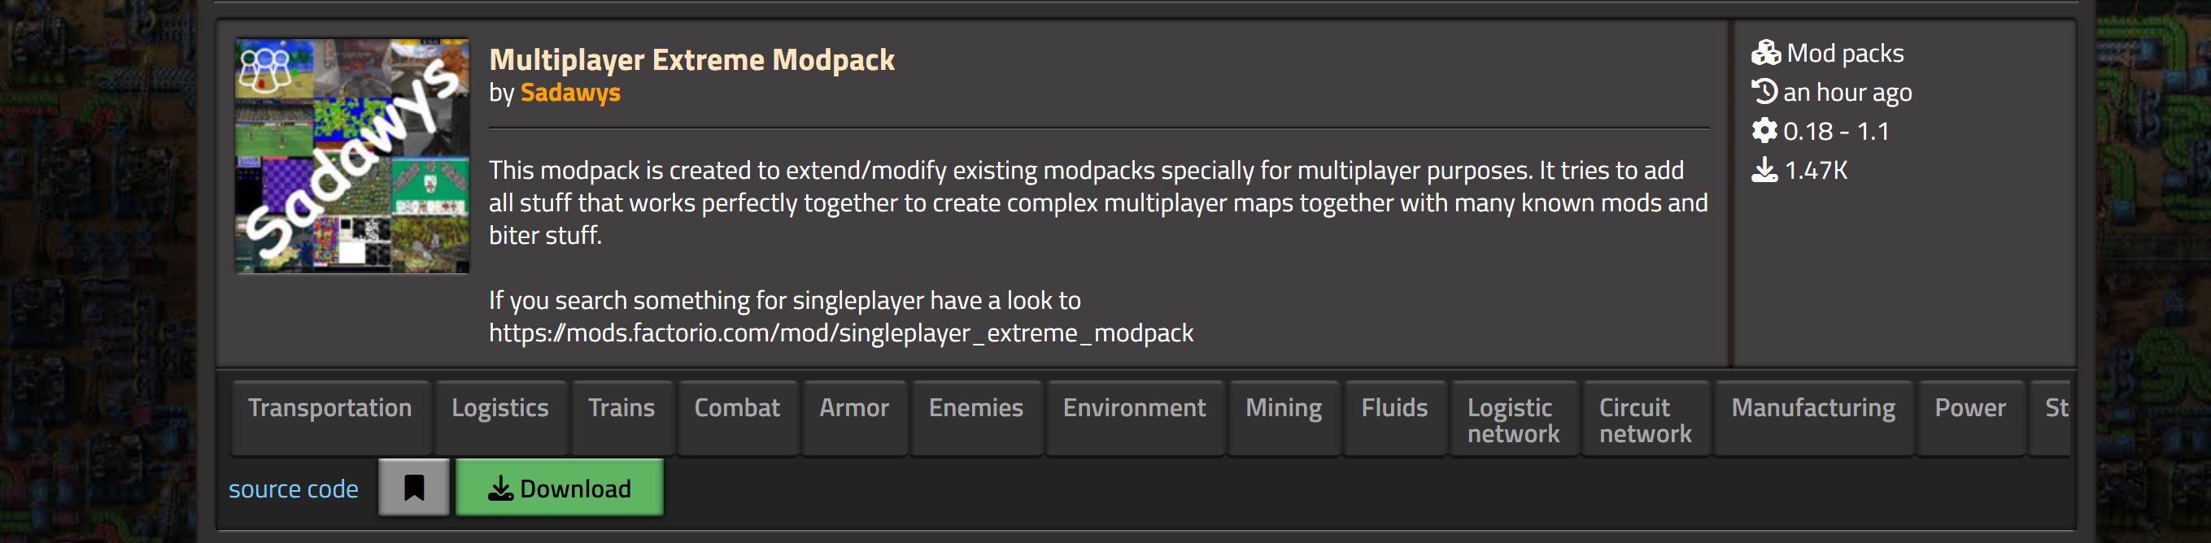Click the Mod packs category icon
Viewport: 2211px width, 543px height.
coord(1765,53)
